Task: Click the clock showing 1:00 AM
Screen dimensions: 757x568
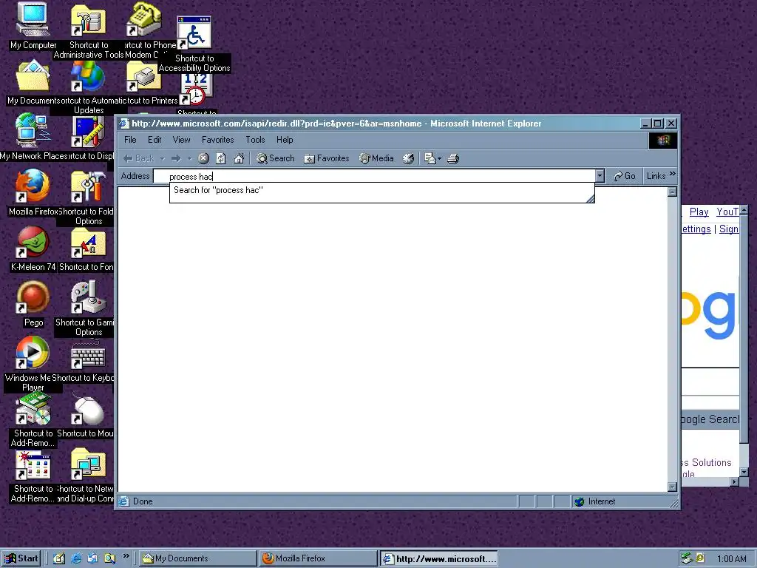Action: click(x=731, y=559)
